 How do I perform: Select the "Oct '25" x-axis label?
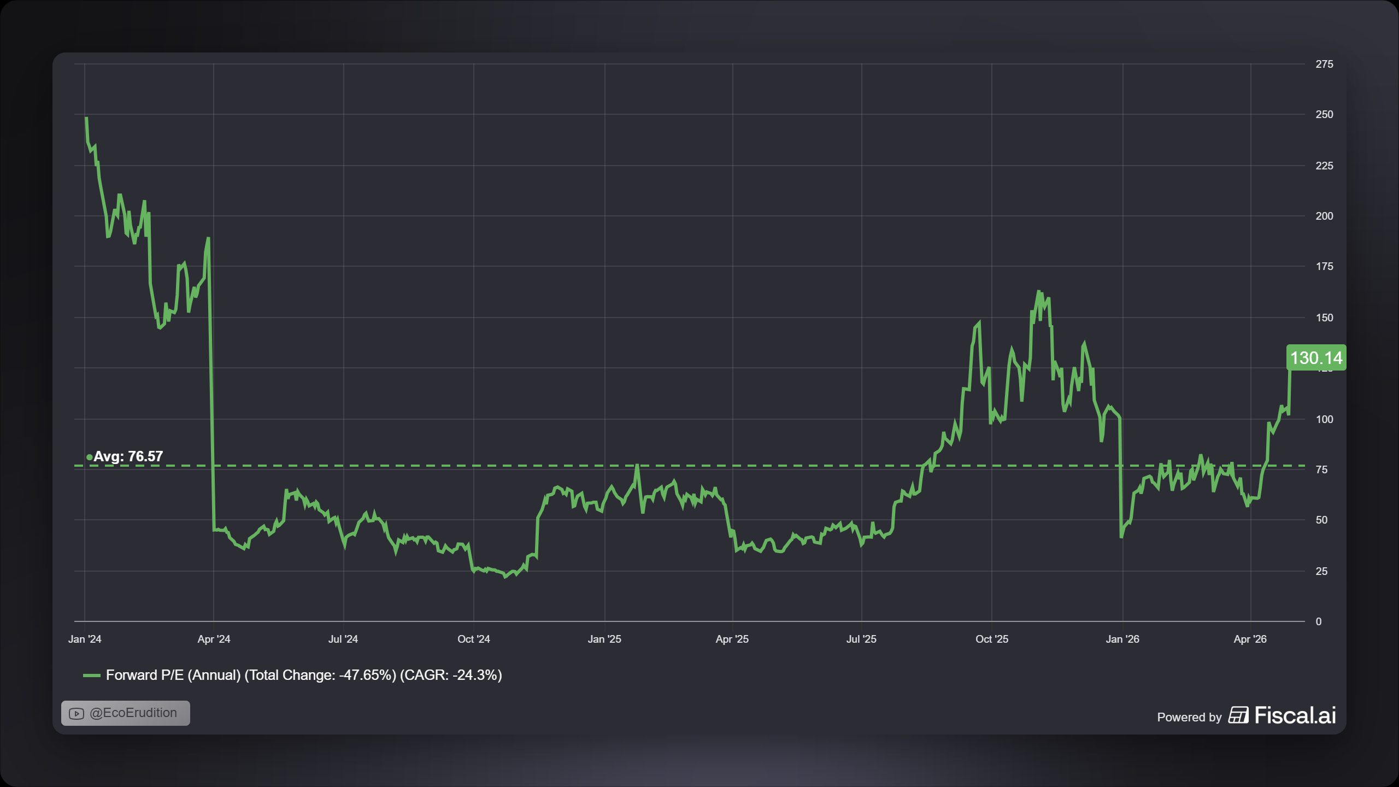pyautogui.click(x=992, y=639)
